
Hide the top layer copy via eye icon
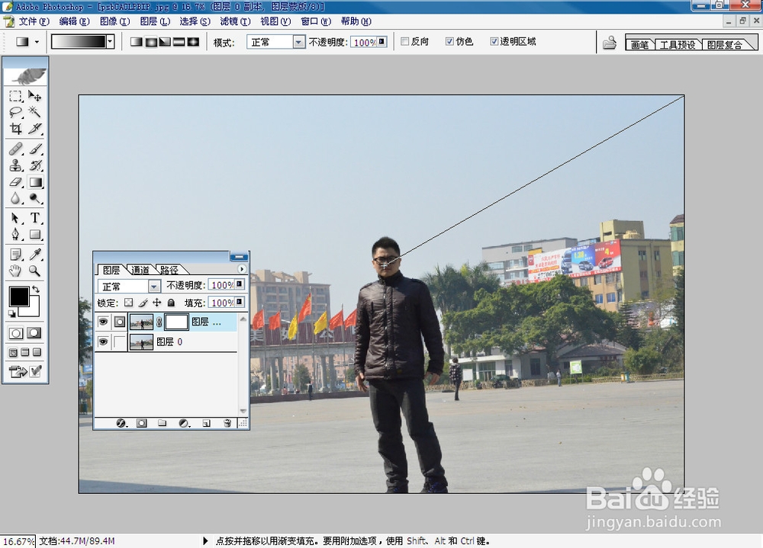(x=103, y=322)
